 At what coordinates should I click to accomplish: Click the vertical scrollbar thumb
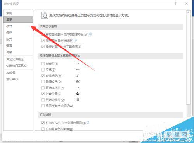click(188, 59)
